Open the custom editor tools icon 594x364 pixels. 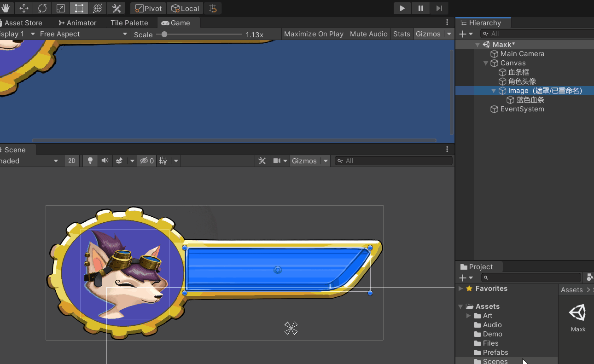[116, 8]
